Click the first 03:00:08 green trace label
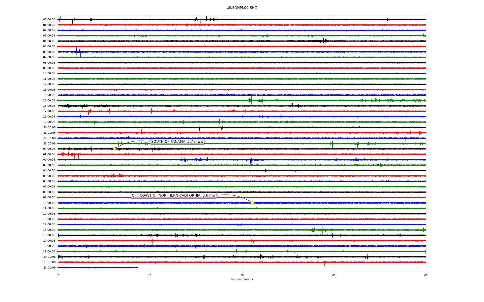The width and height of the screenshot is (484, 302). click(x=49, y=35)
